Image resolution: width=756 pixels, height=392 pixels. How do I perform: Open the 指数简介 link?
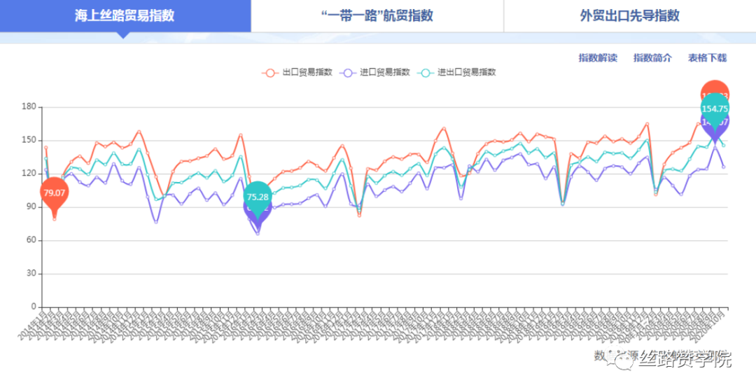click(652, 58)
